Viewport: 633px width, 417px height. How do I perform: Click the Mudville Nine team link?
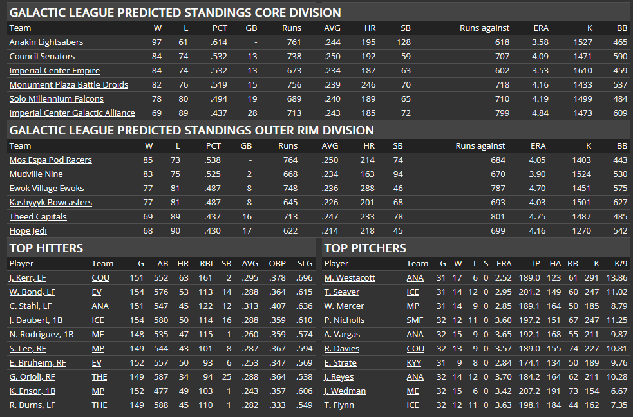[36, 174]
